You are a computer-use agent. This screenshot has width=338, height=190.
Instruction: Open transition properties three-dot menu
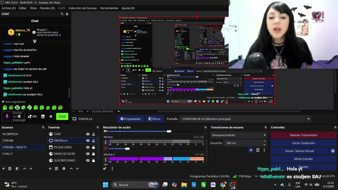click(x=264, y=150)
